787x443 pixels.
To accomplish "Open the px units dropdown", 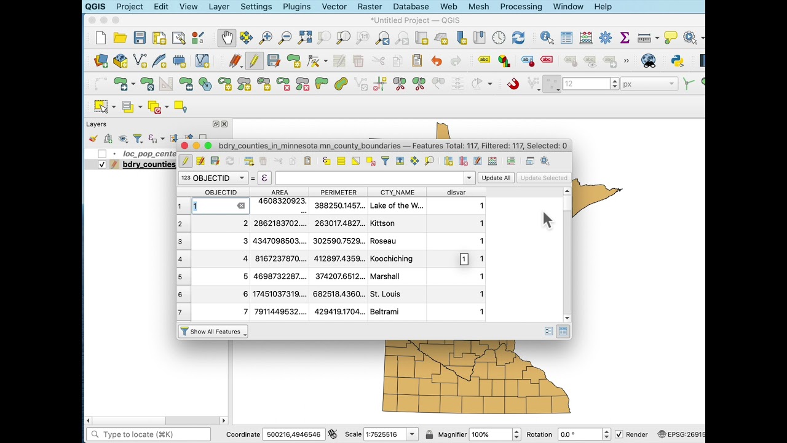I will pos(649,84).
